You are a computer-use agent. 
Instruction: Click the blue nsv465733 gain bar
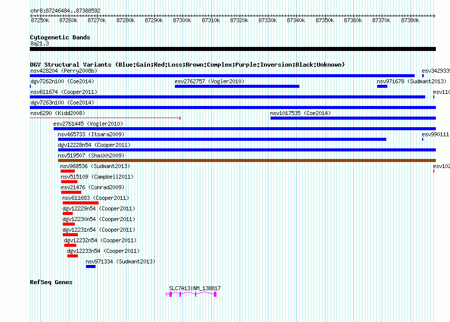[x=222, y=139]
